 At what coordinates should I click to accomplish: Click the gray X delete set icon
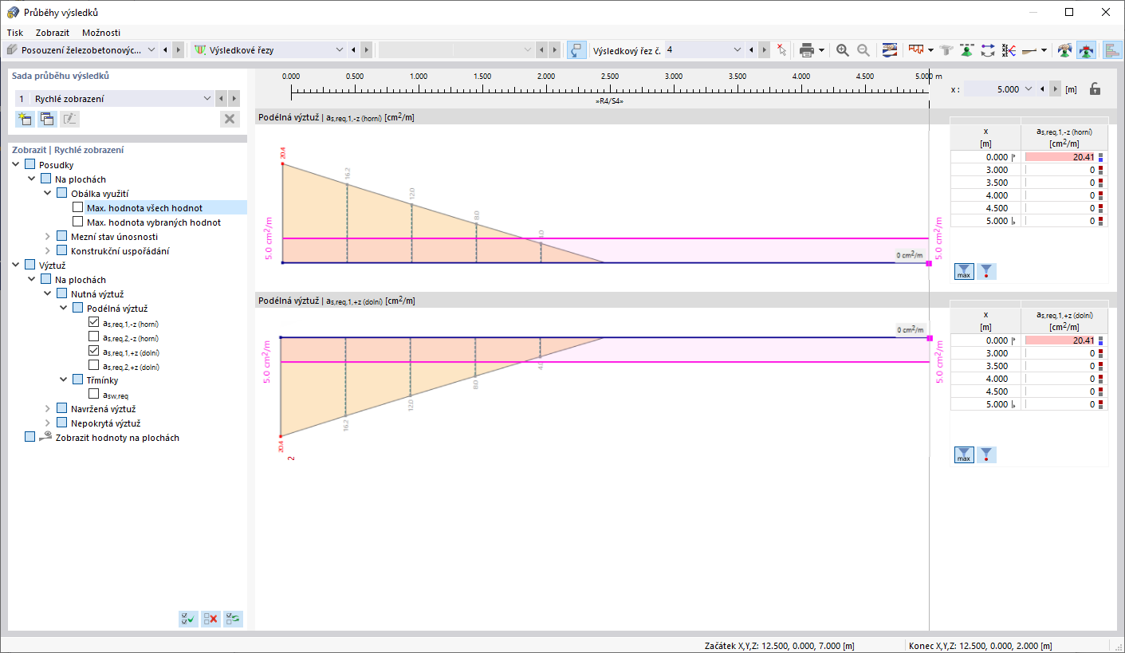pyautogui.click(x=230, y=119)
